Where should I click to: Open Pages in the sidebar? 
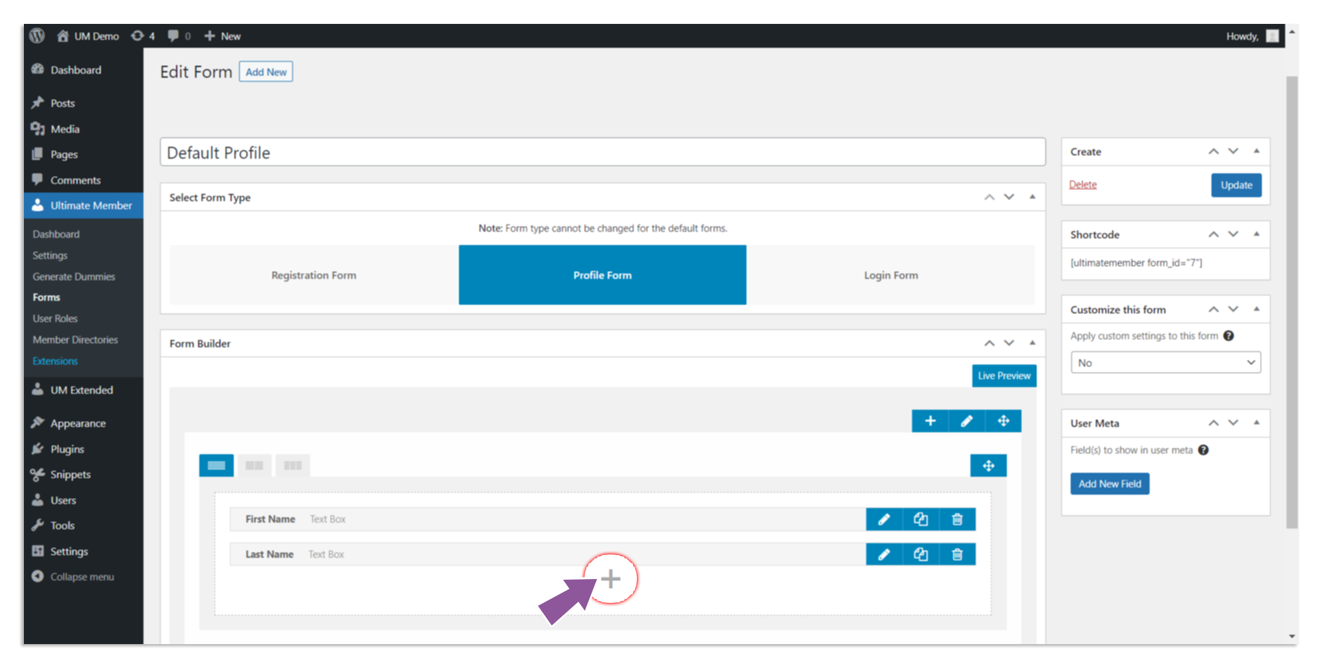64,154
